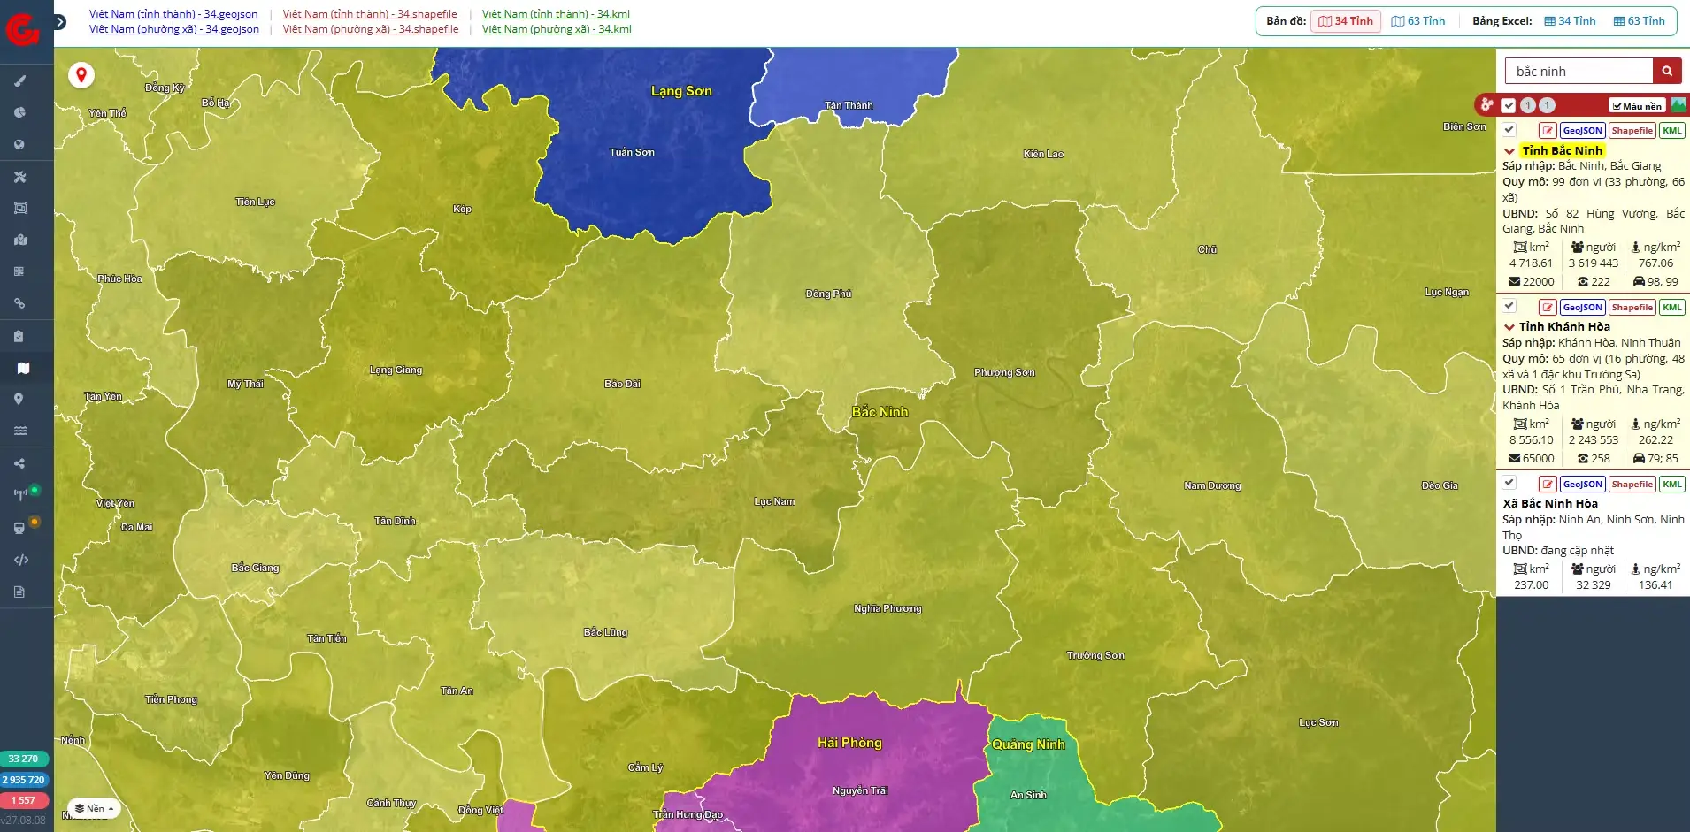Screen dimensions: 1690x832
Task: Open the gears settings icon in results bar
Action: click(1487, 104)
